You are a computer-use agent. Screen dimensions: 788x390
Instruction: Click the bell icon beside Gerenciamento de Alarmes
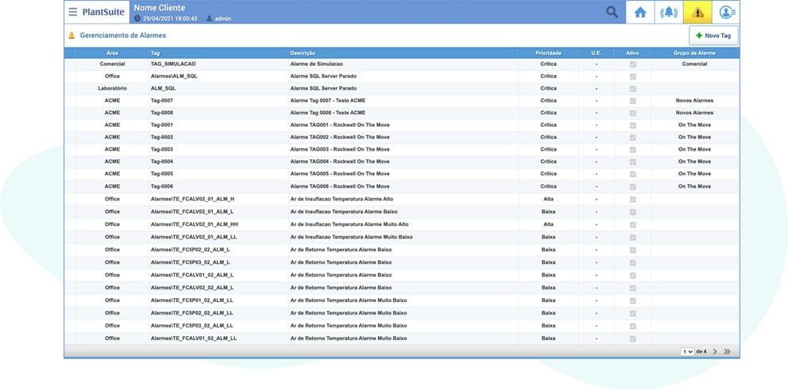pos(71,36)
